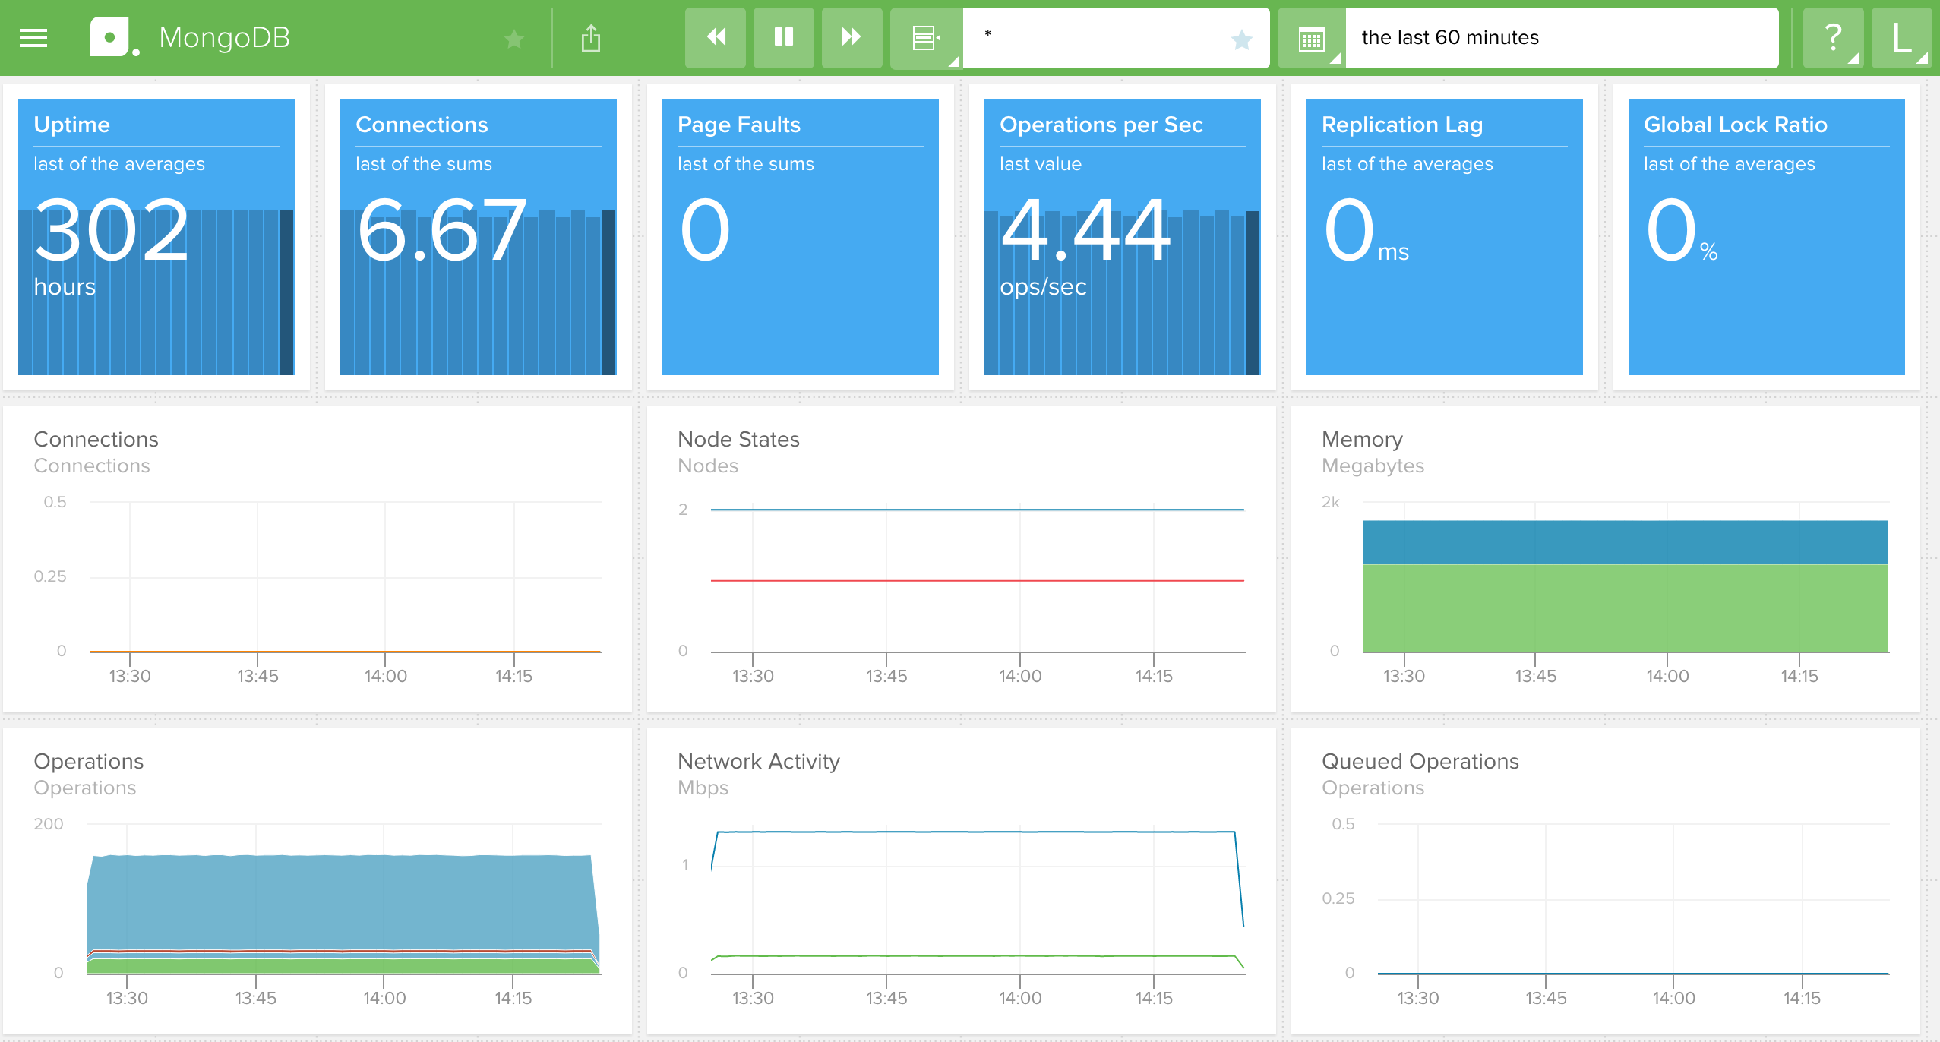Click the 13:45 tick in Connections chart
Viewport: 1940px width, 1042px height.
pos(258,676)
